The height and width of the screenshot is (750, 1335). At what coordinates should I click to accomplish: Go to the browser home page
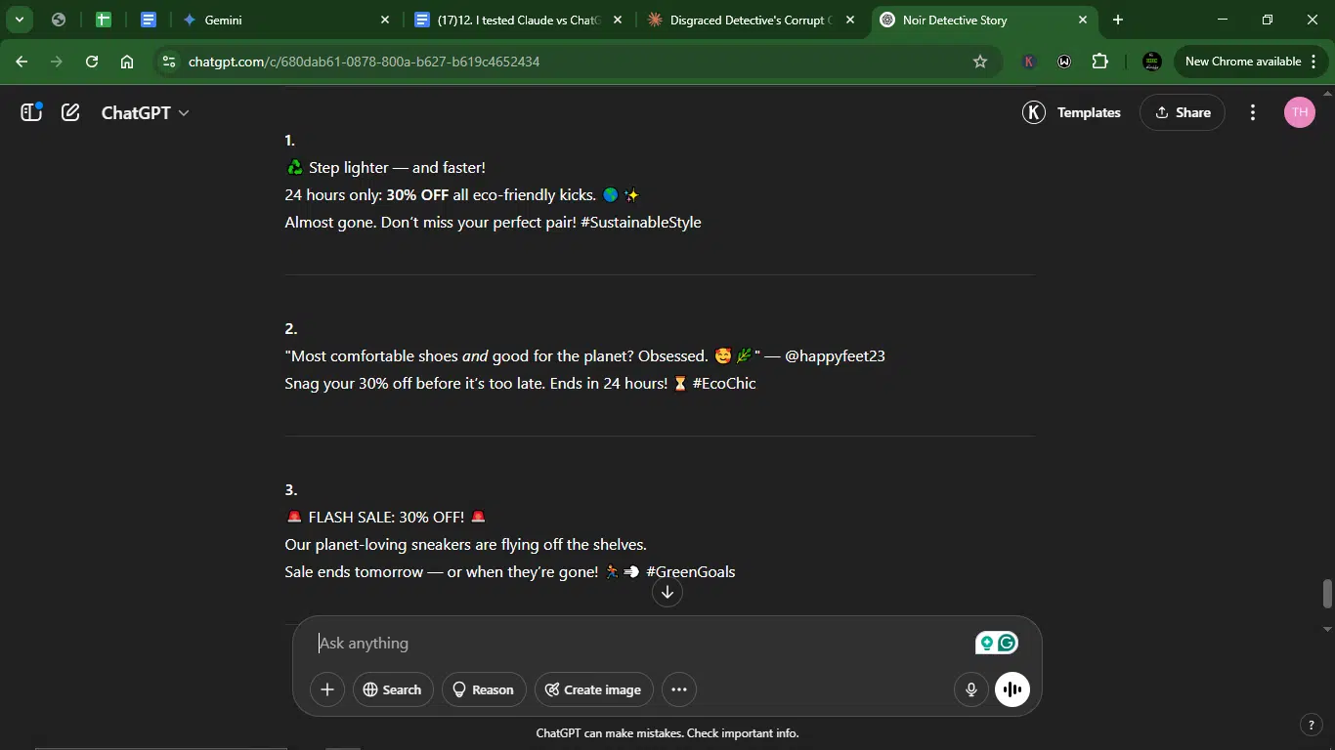127,62
